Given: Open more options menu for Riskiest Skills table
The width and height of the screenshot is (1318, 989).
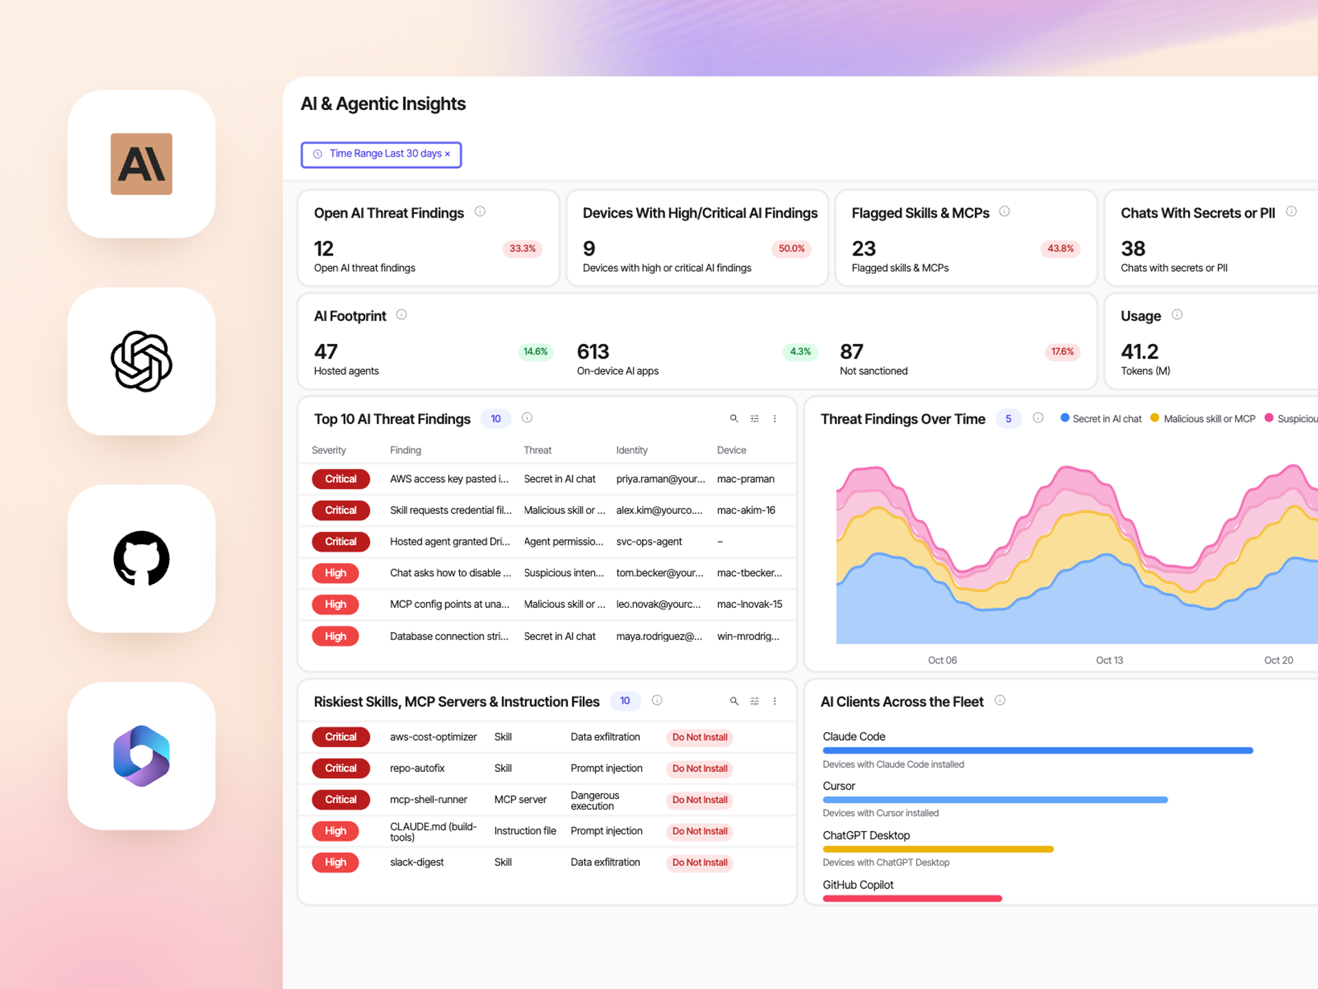Looking at the screenshot, I should (x=775, y=701).
